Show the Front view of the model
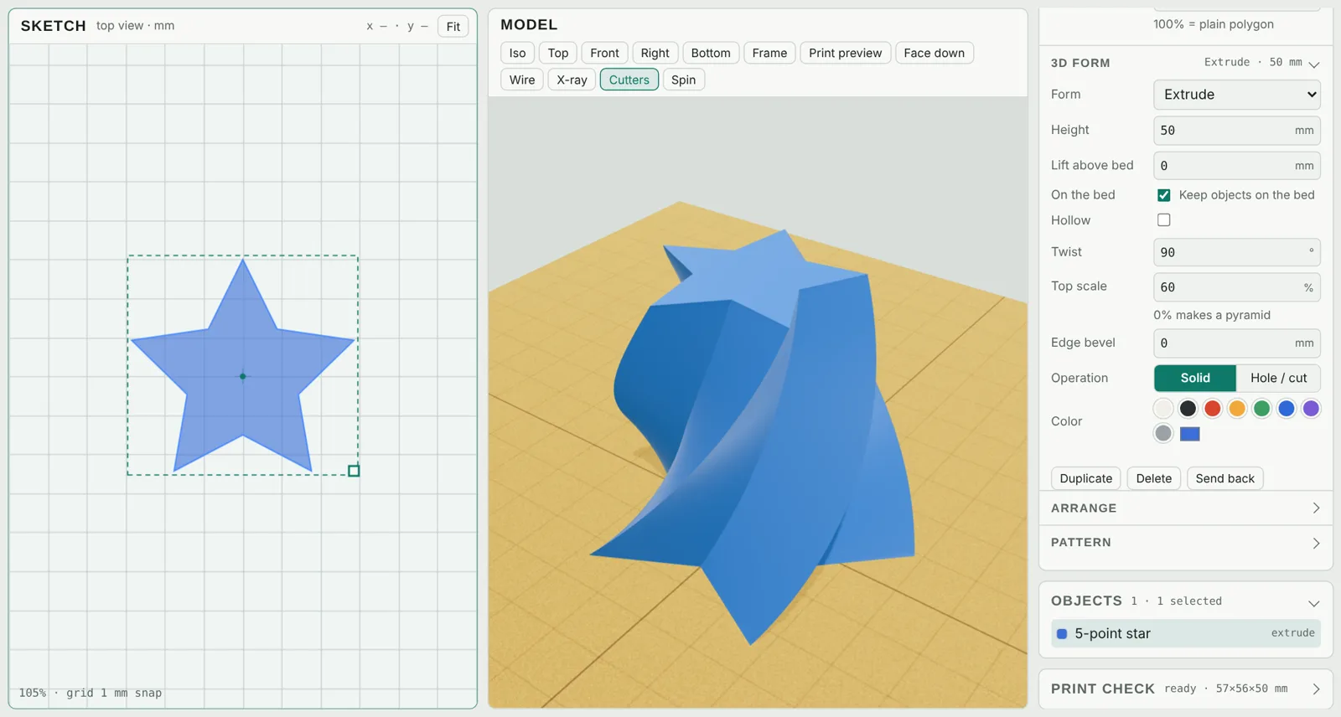 click(x=604, y=53)
